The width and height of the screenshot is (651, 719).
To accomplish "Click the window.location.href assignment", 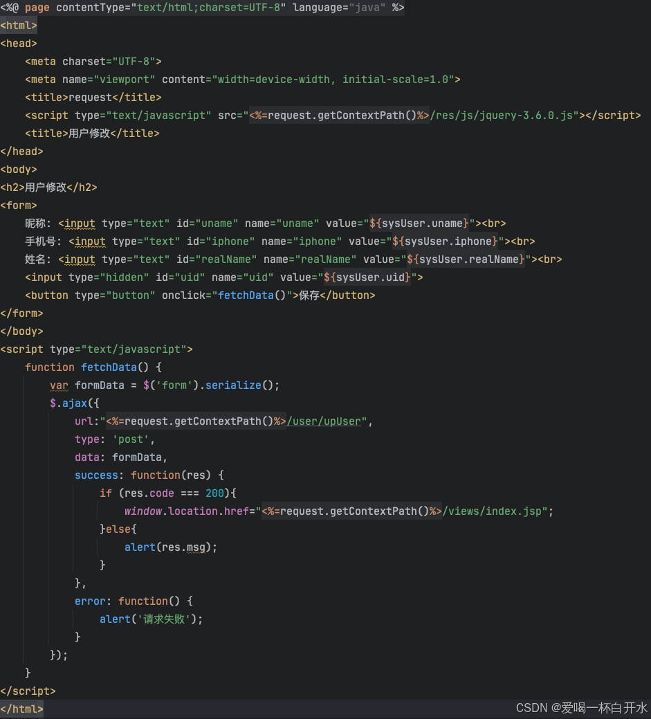I will (x=339, y=511).
